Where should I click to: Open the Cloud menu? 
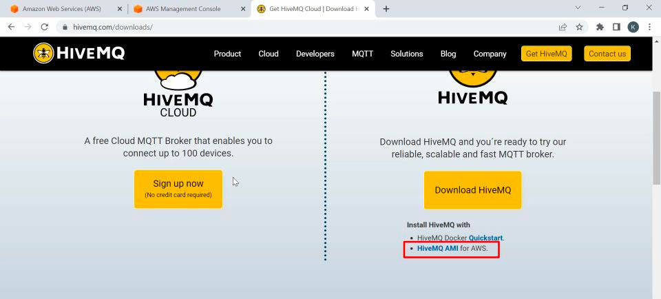269,54
